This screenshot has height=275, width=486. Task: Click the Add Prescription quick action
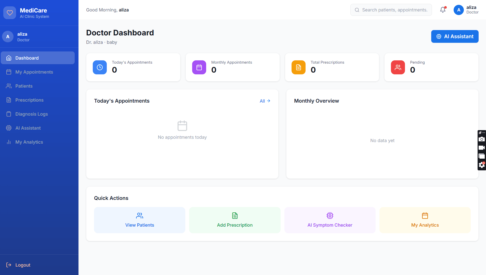tap(235, 220)
